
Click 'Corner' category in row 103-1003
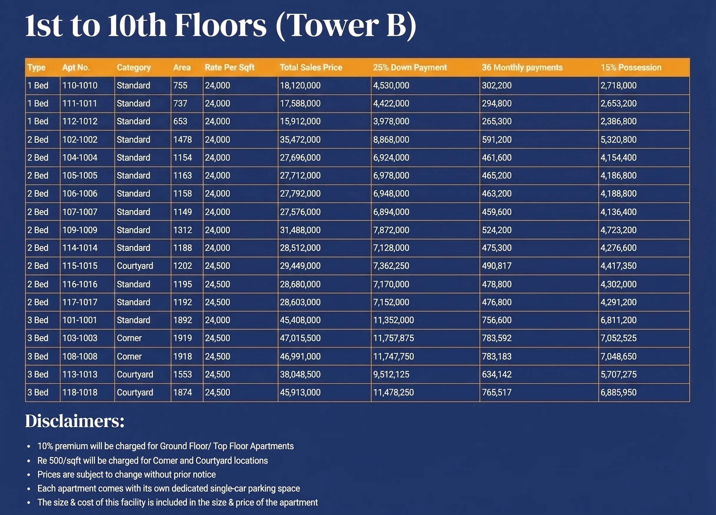click(129, 338)
